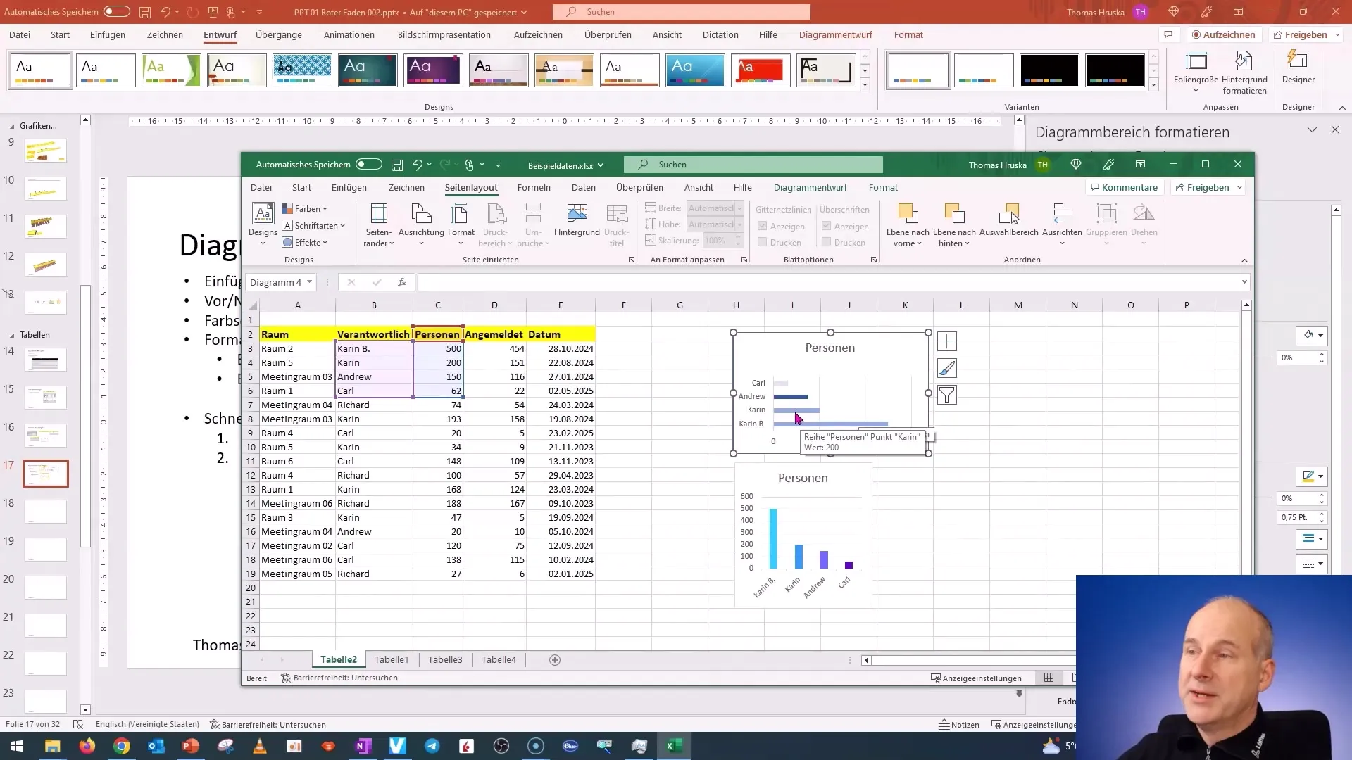
Task: Open Excel Designs gallery
Action: [x=263, y=225]
